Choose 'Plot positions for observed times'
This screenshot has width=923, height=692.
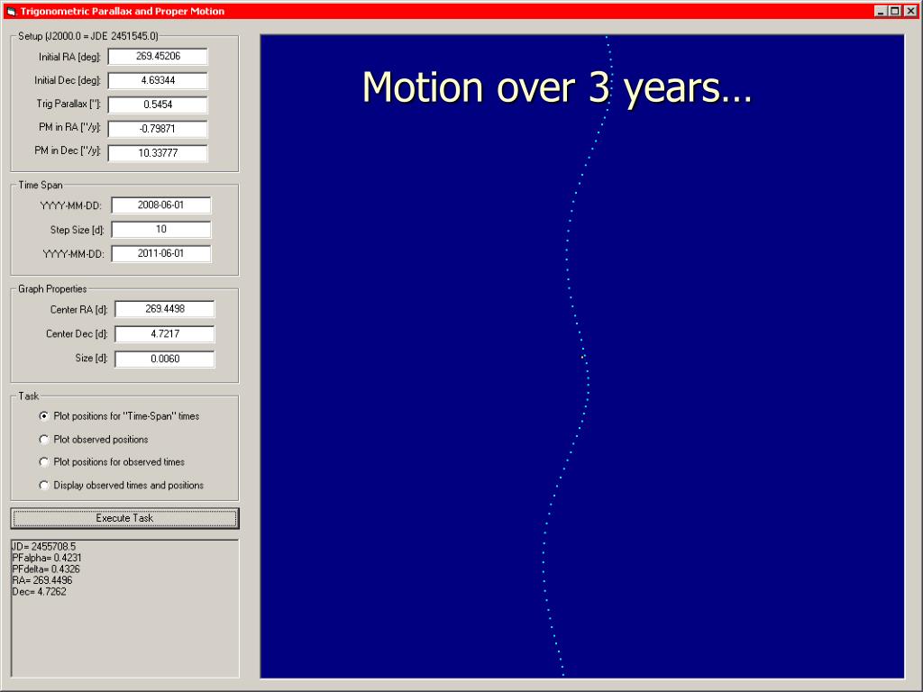43,462
